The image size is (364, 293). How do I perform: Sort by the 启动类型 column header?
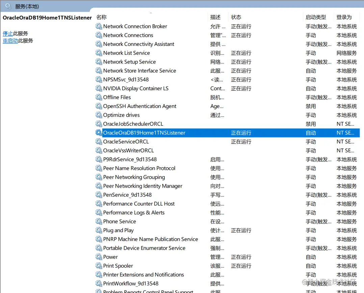click(316, 17)
